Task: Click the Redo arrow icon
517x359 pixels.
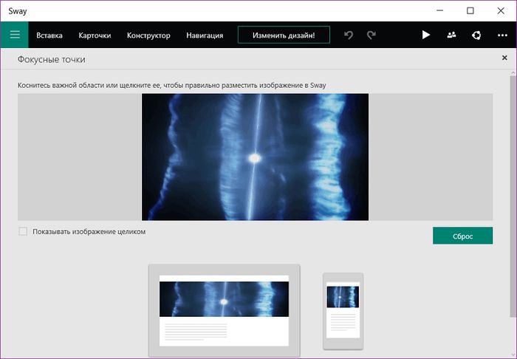Action: tap(372, 35)
